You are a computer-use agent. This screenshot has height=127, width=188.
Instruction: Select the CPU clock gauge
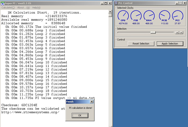pos(123,16)
